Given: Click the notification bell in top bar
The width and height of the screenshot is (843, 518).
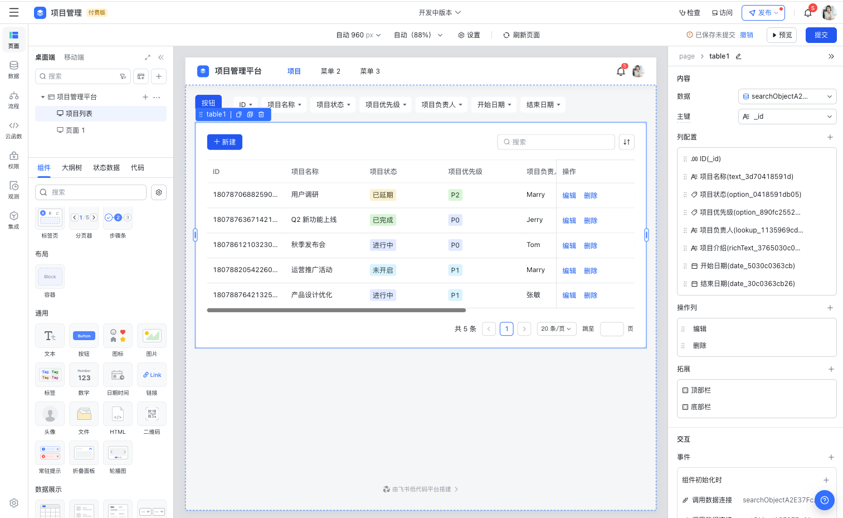Looking at the screenshot, I should pyautogui.click(x=807, y=13).
